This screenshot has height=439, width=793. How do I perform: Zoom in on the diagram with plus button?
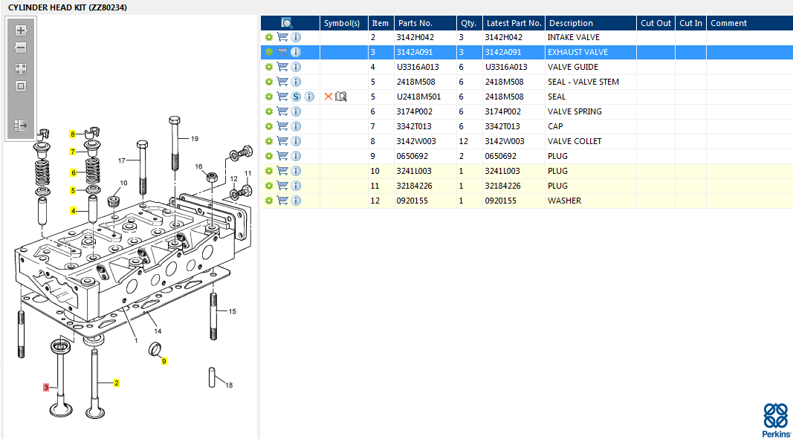pos(21,31)
